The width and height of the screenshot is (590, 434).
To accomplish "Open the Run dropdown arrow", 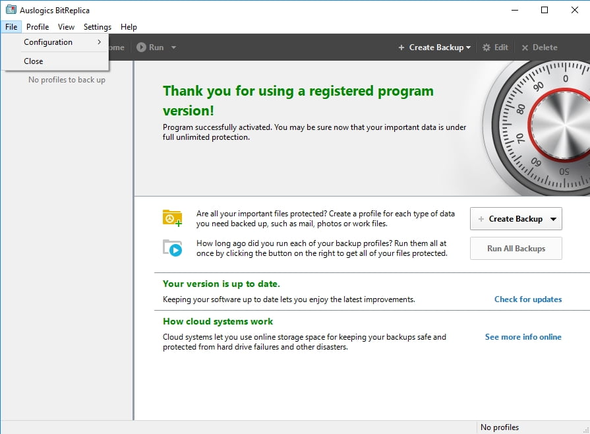I will tap(173, 47).
